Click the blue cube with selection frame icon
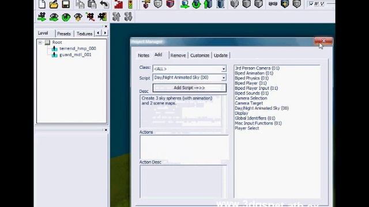 coord(220,4)
